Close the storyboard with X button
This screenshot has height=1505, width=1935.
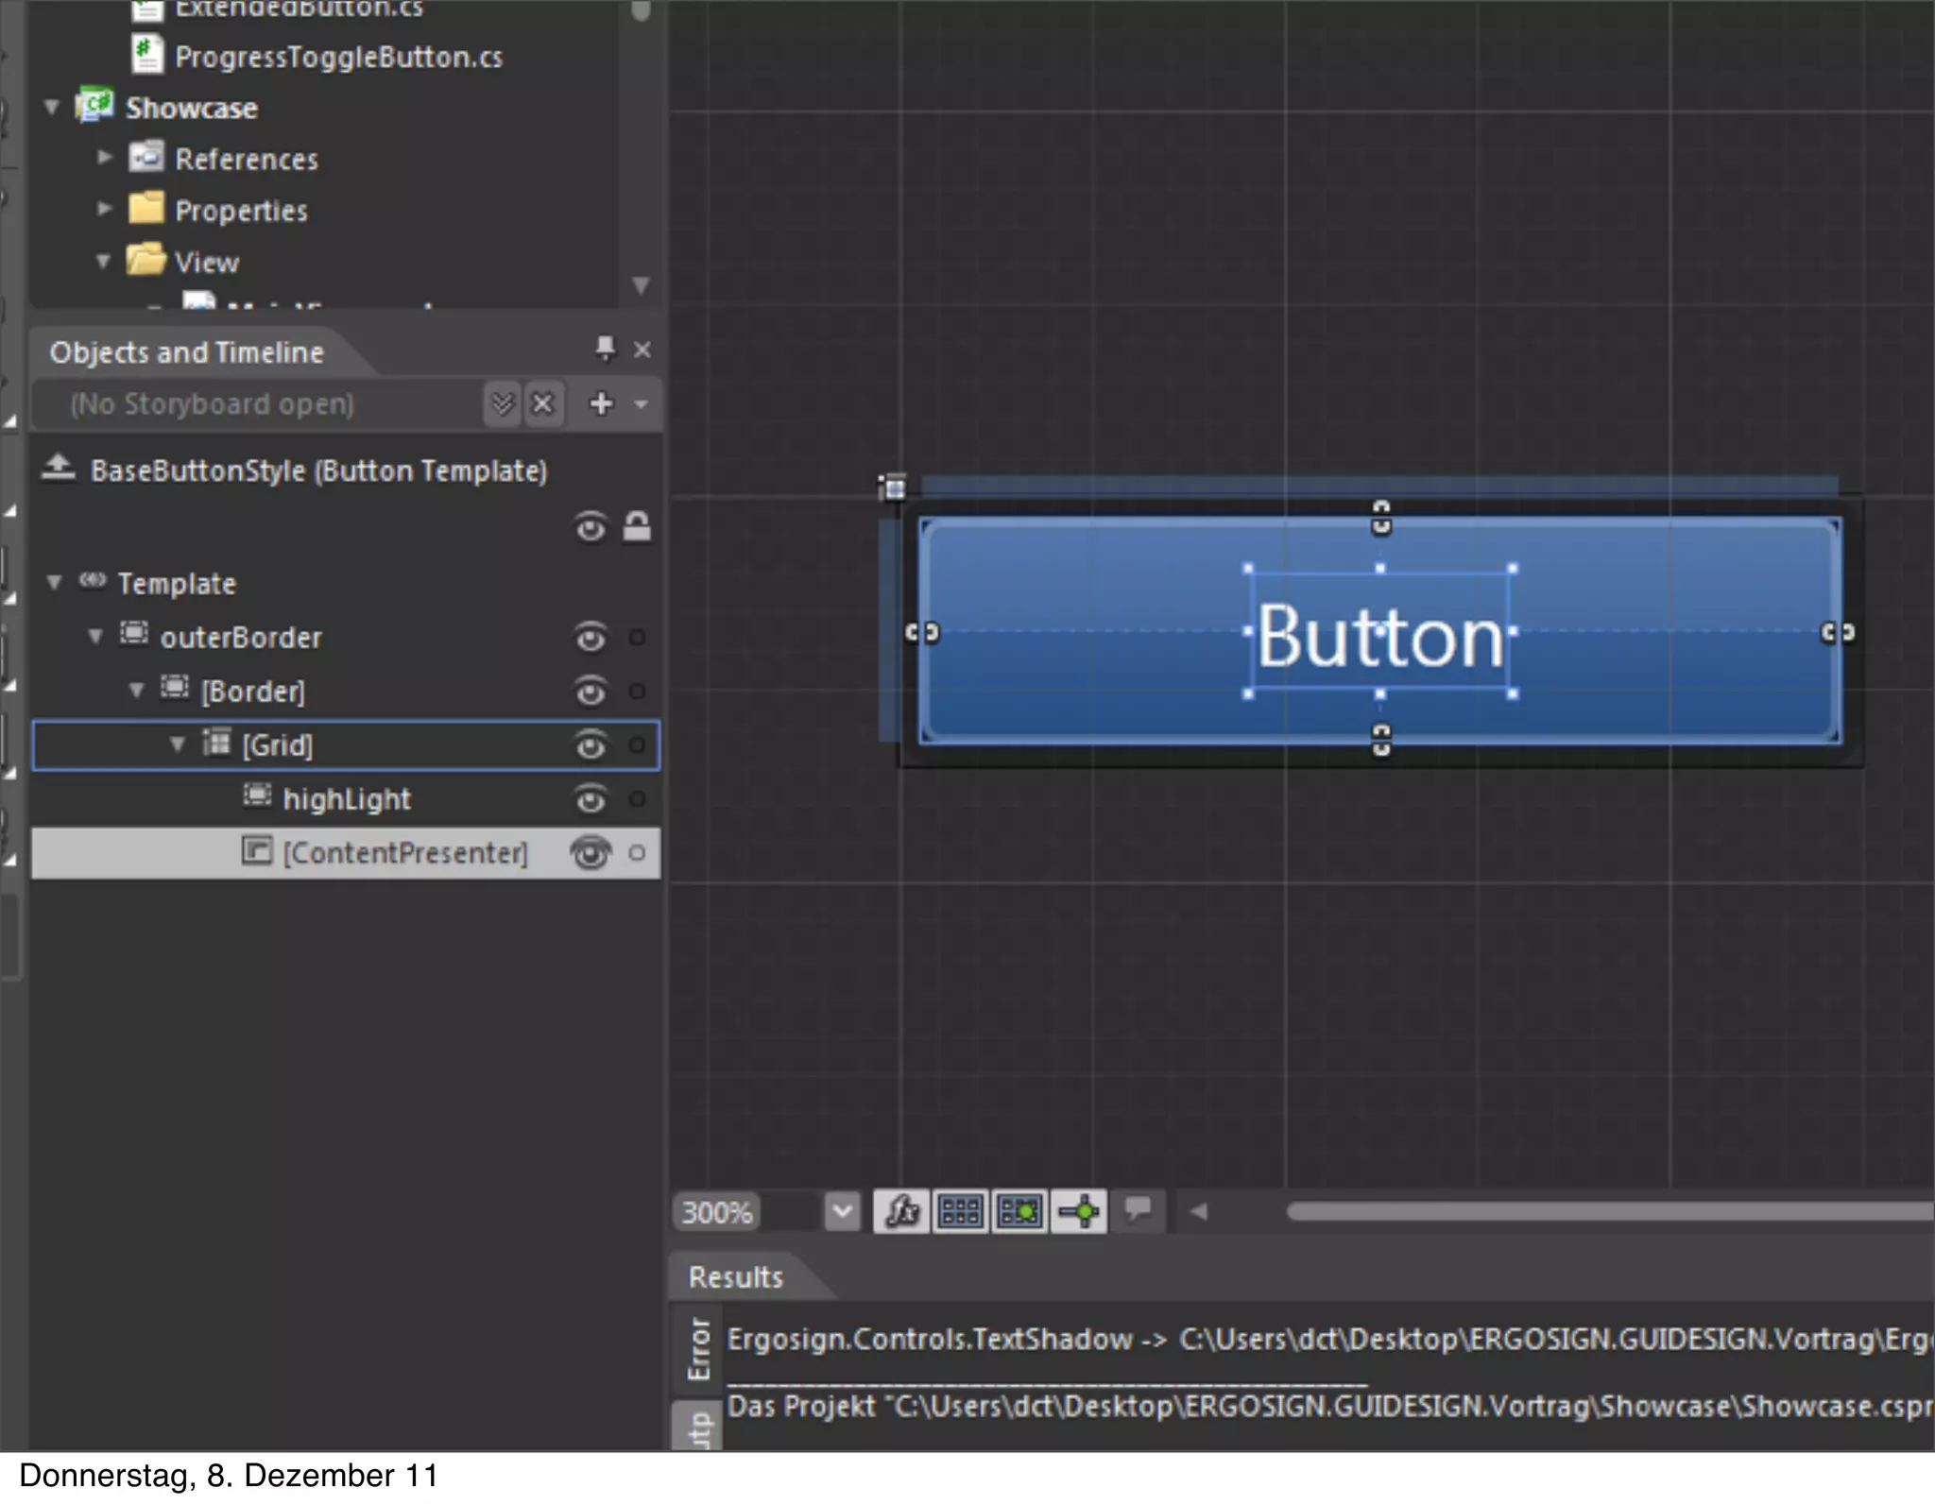tap(543, 404)
